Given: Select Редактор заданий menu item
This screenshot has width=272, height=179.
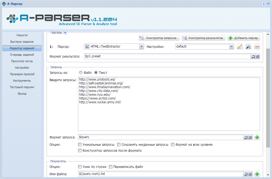Looking at the screenshot, I should point(22,48).
